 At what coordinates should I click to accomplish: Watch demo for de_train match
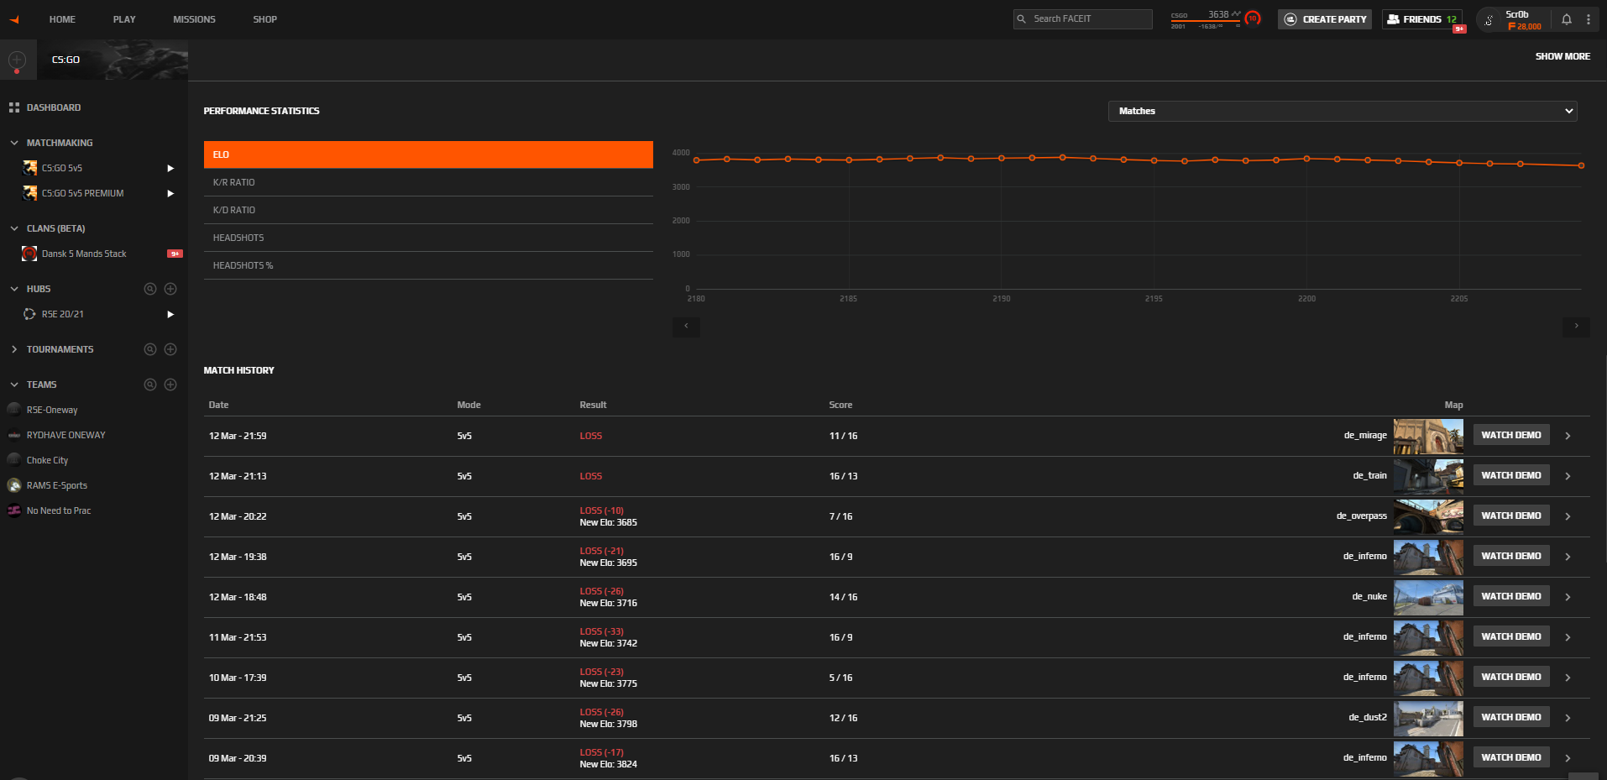coord(1511,475)
